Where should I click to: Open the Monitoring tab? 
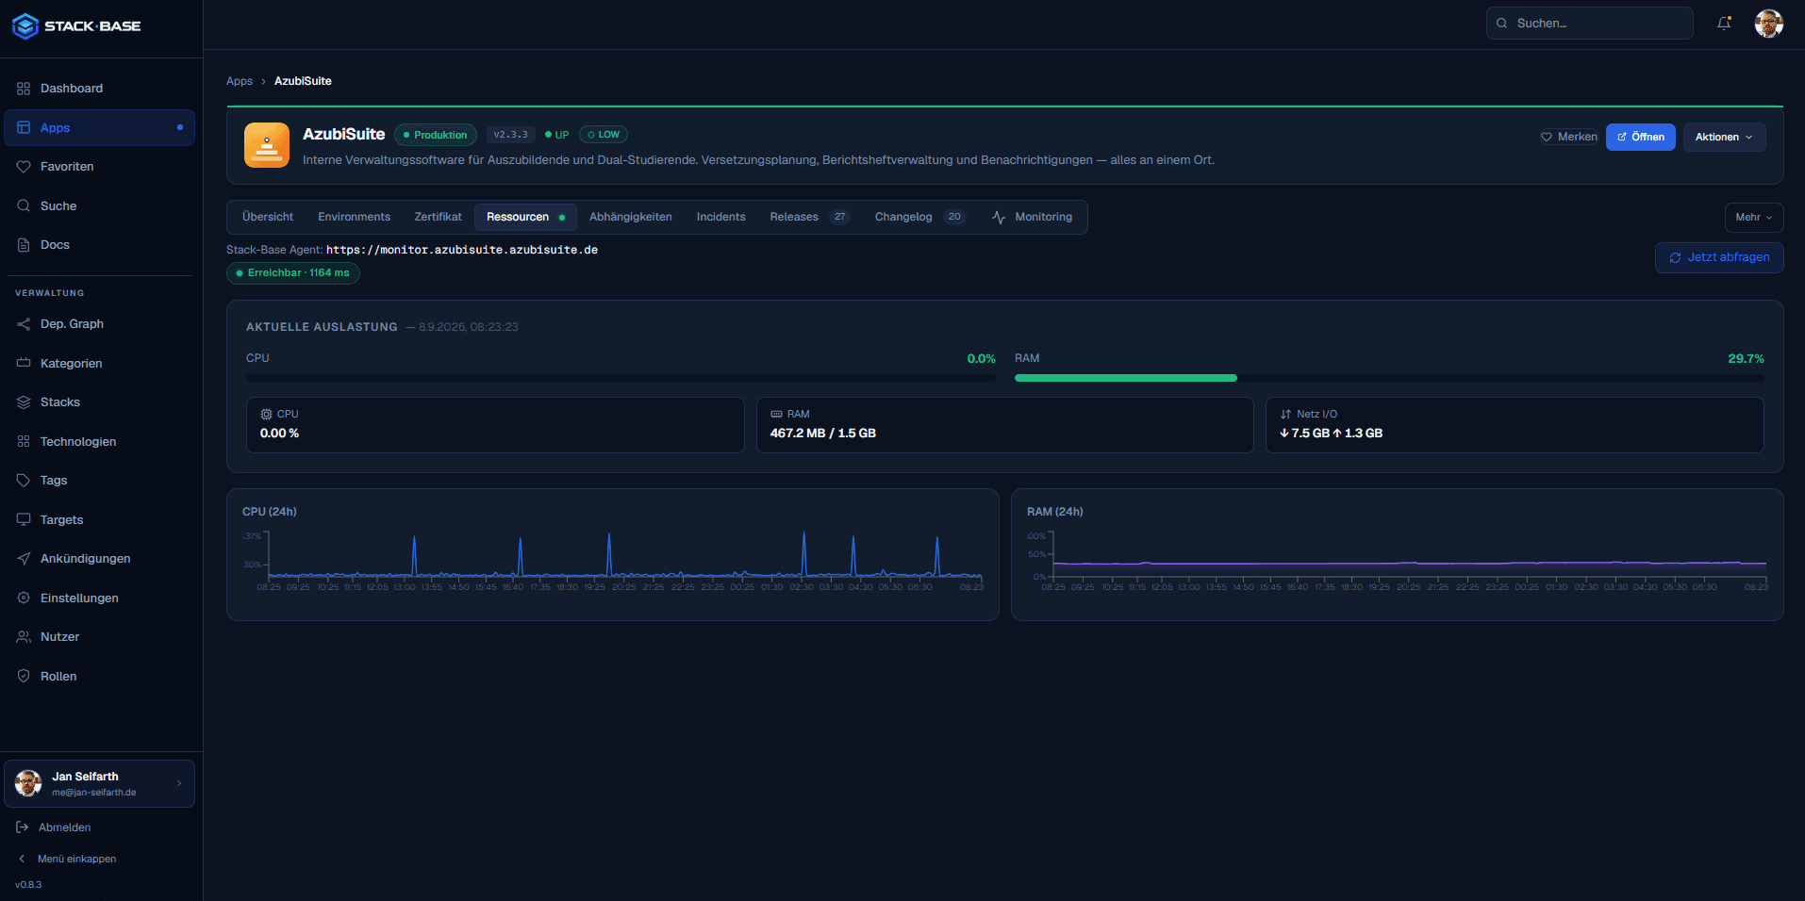point(1032,217)
